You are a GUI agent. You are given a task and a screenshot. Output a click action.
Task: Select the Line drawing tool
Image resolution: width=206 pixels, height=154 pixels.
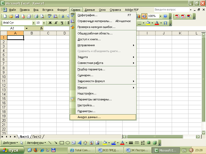pyautogui.click(x=50, y=143)
